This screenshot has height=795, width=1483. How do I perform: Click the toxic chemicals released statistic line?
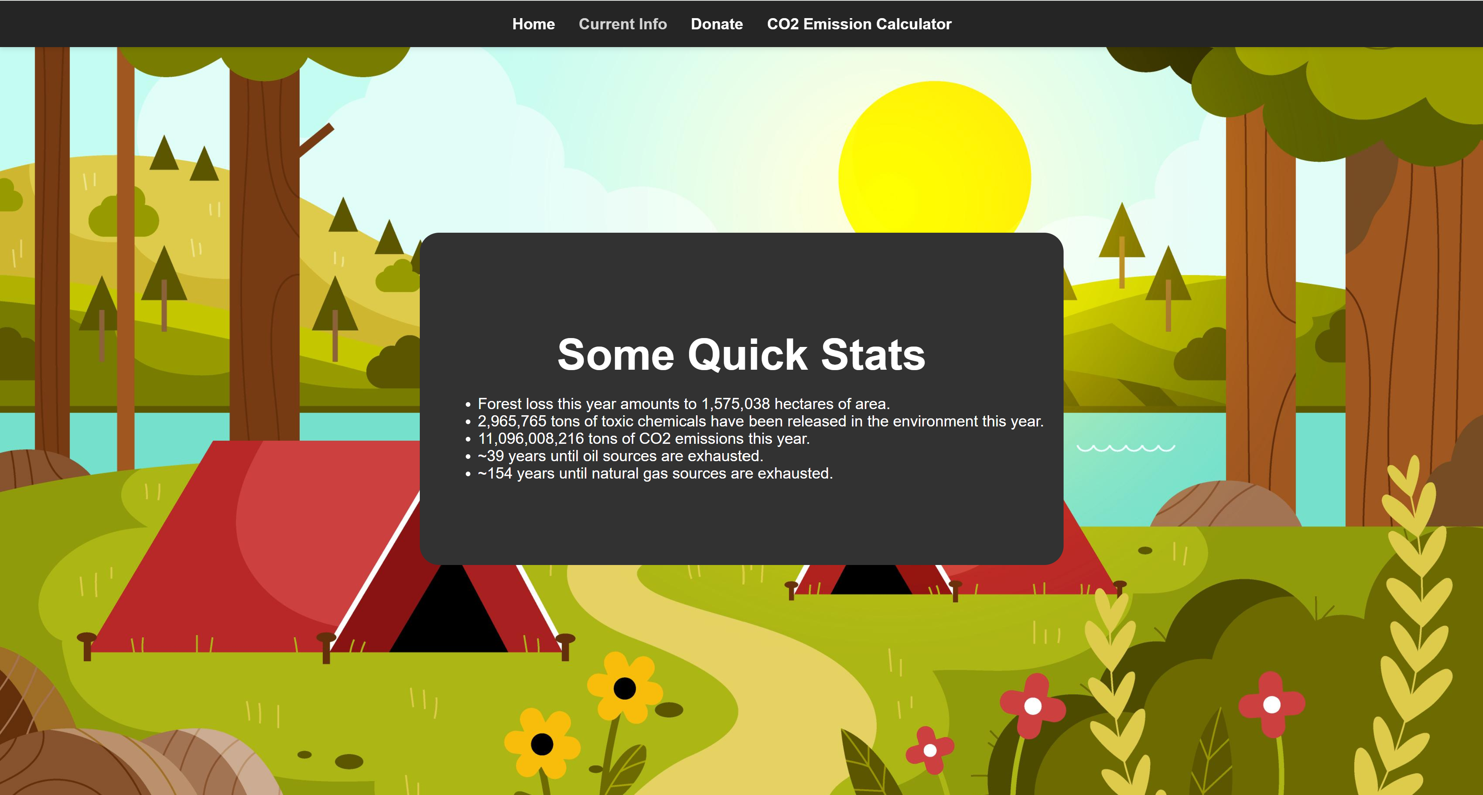click(x=760, y=421)
